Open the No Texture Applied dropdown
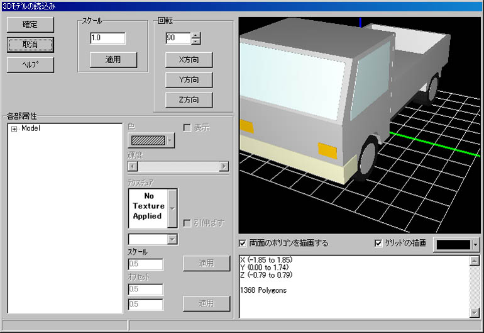Screen dimensions: 484x333 pyautogui.click(x=172, y=209)
